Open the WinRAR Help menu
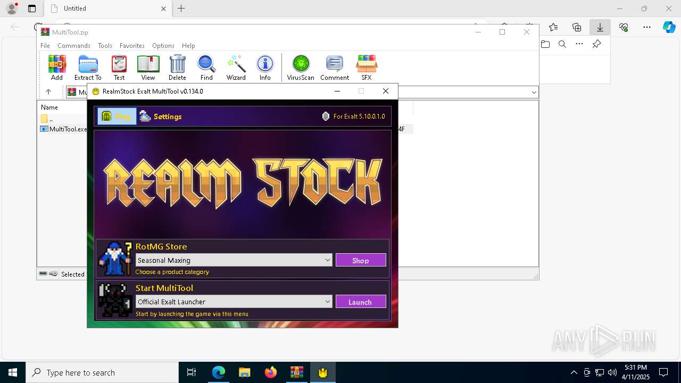 point(188,46)
